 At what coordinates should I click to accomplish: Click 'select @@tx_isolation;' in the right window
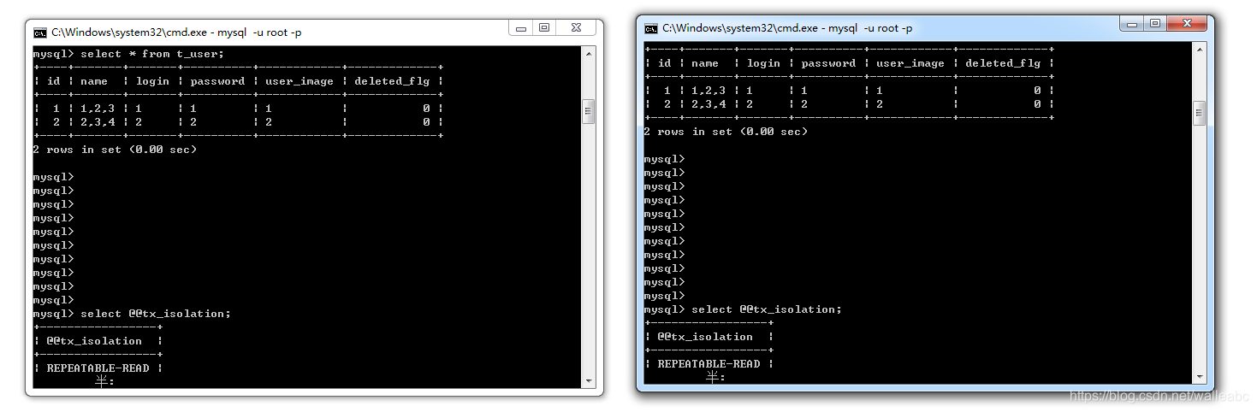[x=767, y=309]
